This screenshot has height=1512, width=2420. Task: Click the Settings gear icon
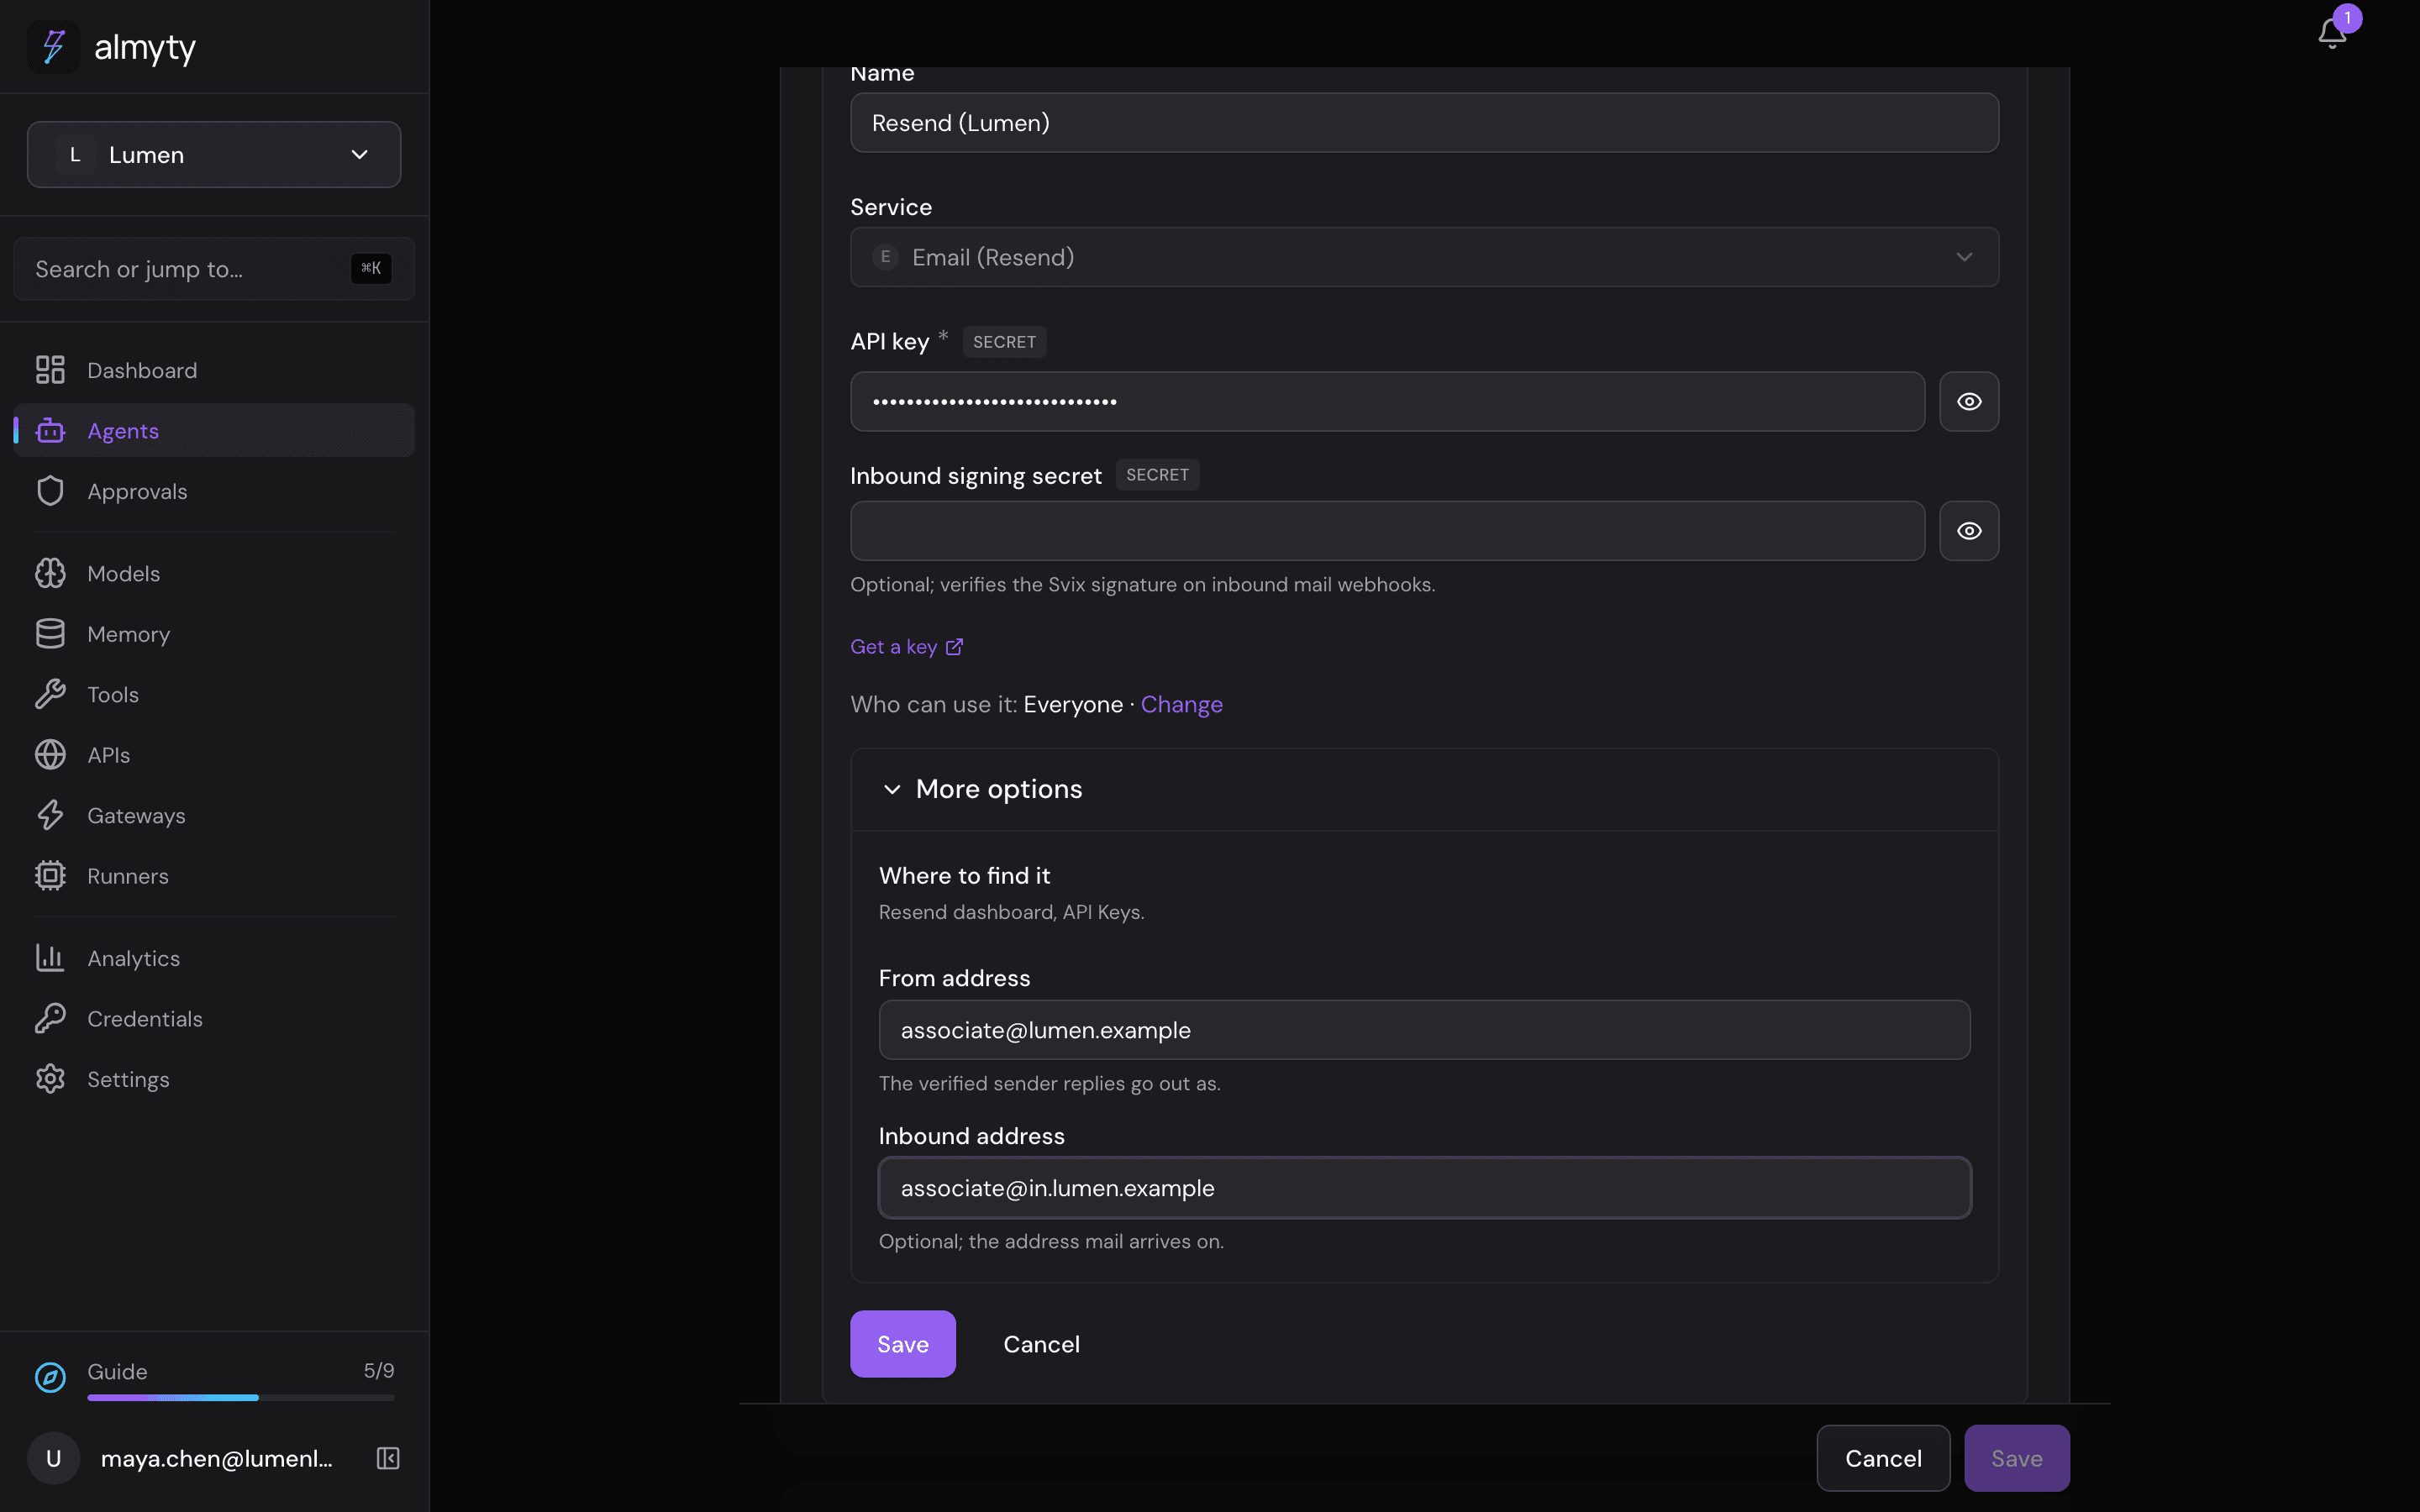50,1079
